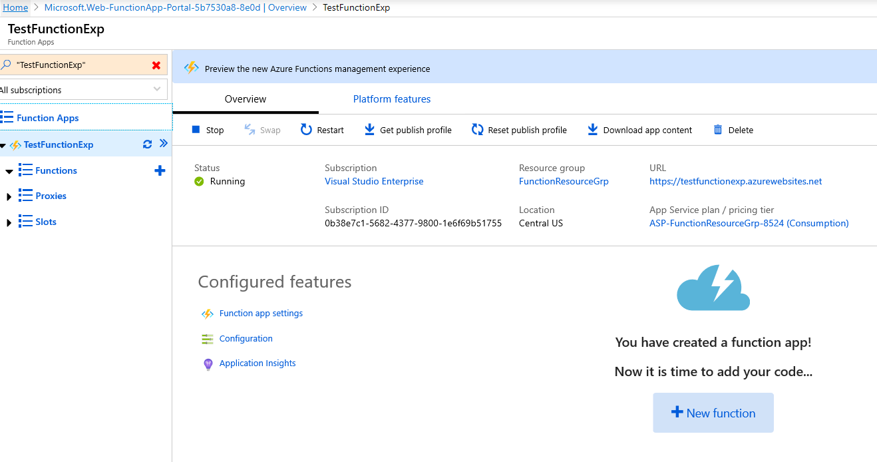Expand the Slots node arrow
Screen dimensions: 877x462
(9, 222)
